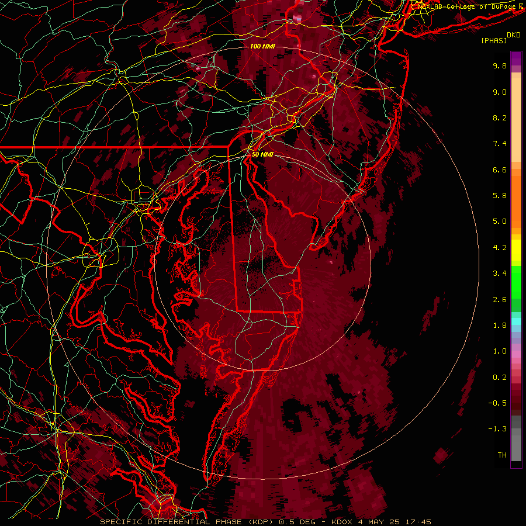Click the -0.5 legend value
526x526 pixels.
(497, 403)
